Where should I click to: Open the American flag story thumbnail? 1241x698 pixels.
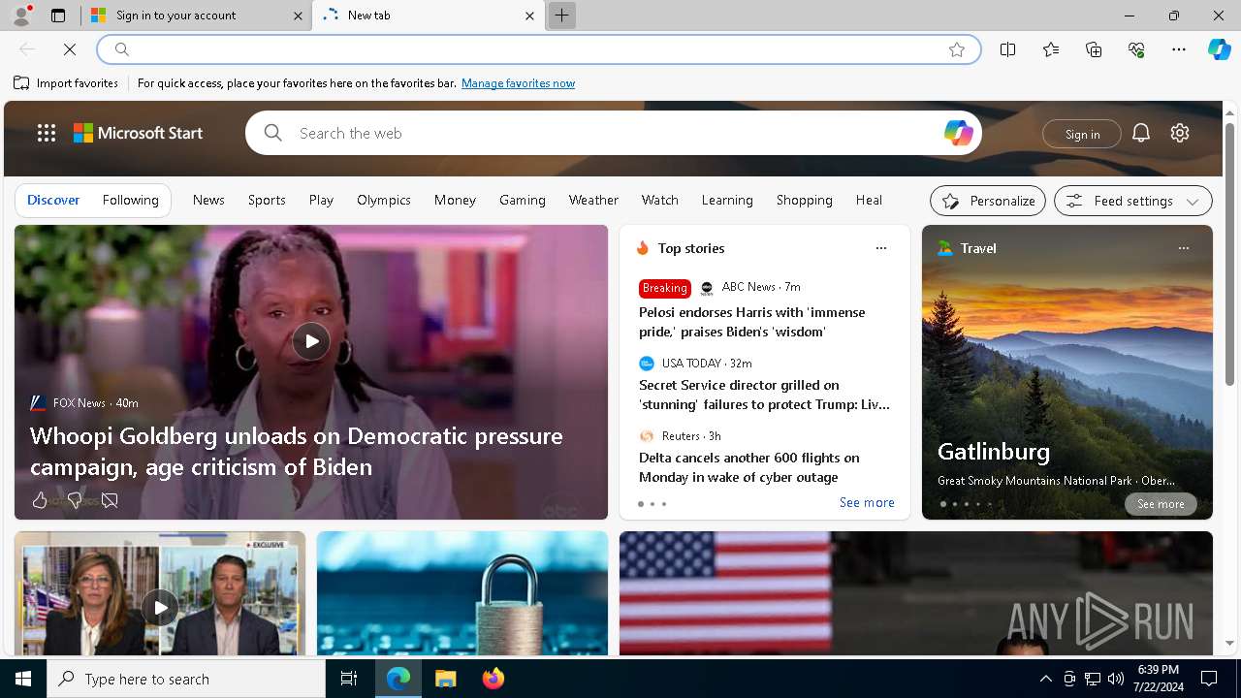click(x=916, y=593)
